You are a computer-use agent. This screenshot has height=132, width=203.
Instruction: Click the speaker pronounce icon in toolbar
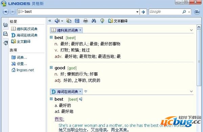57,21
